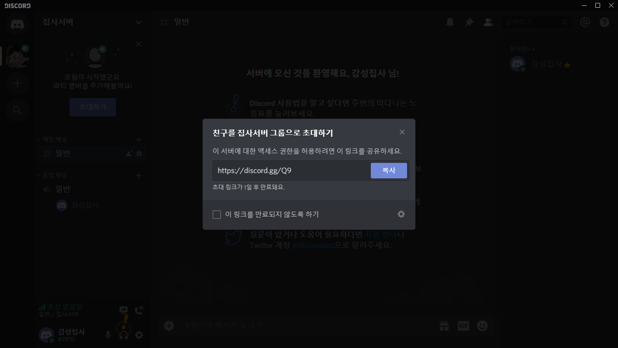Open Nitro gift icon
618x348 pixels.
click(x=444, y=326)
